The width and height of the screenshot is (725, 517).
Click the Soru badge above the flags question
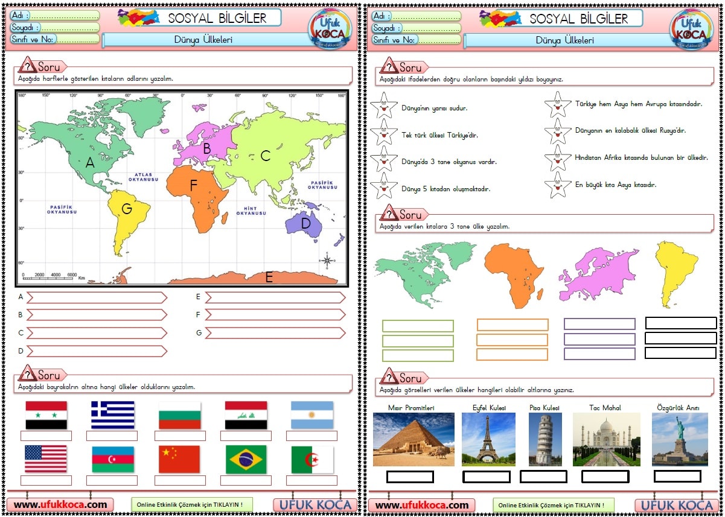42,374
